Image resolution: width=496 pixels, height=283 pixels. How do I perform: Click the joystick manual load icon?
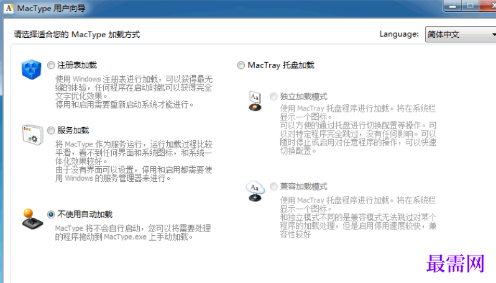click(32, 219)
